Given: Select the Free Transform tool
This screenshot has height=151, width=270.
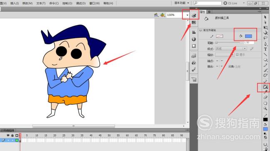Looking at the screenshot, I should pos(265,27).
